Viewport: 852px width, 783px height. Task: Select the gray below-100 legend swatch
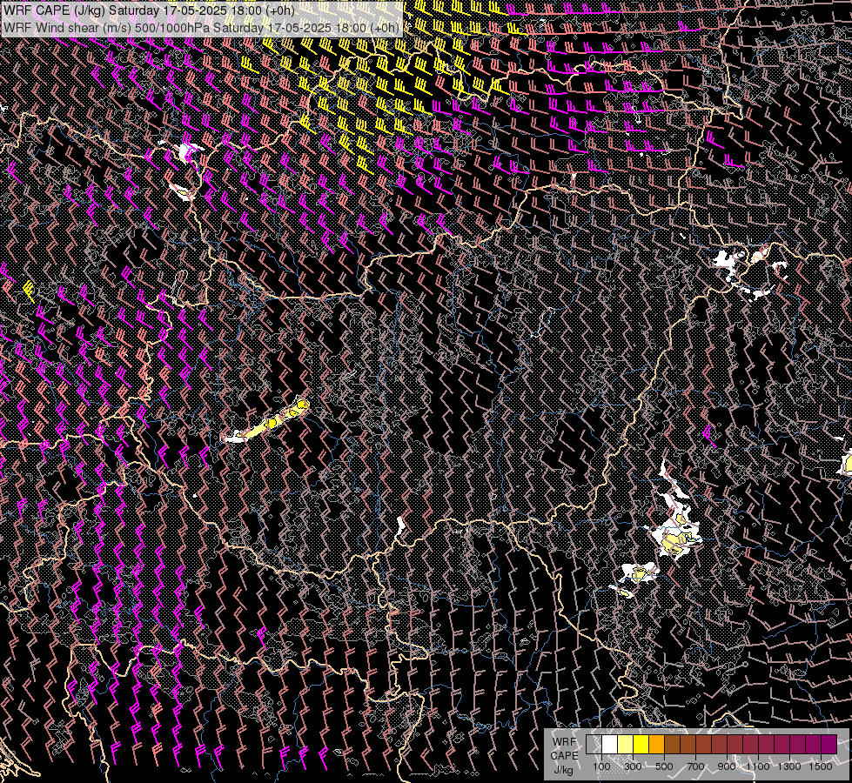(x=594, y=744)
